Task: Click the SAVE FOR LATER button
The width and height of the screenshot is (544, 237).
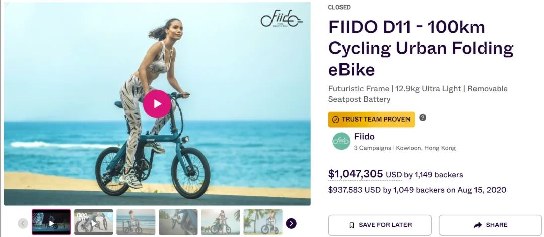Action: click(x=380, y=225)
